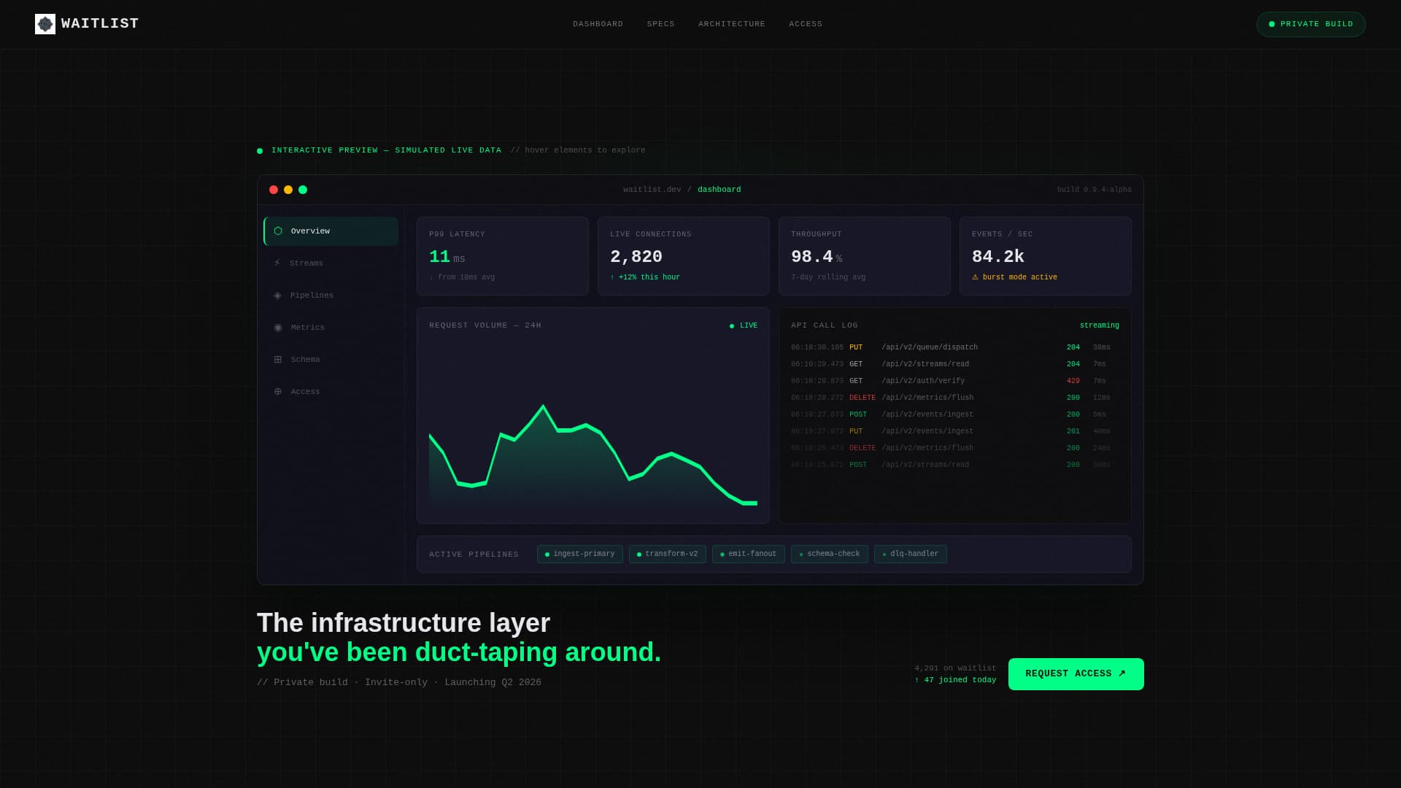Click the "burst mode active" text

click(x=1019, y=278)
